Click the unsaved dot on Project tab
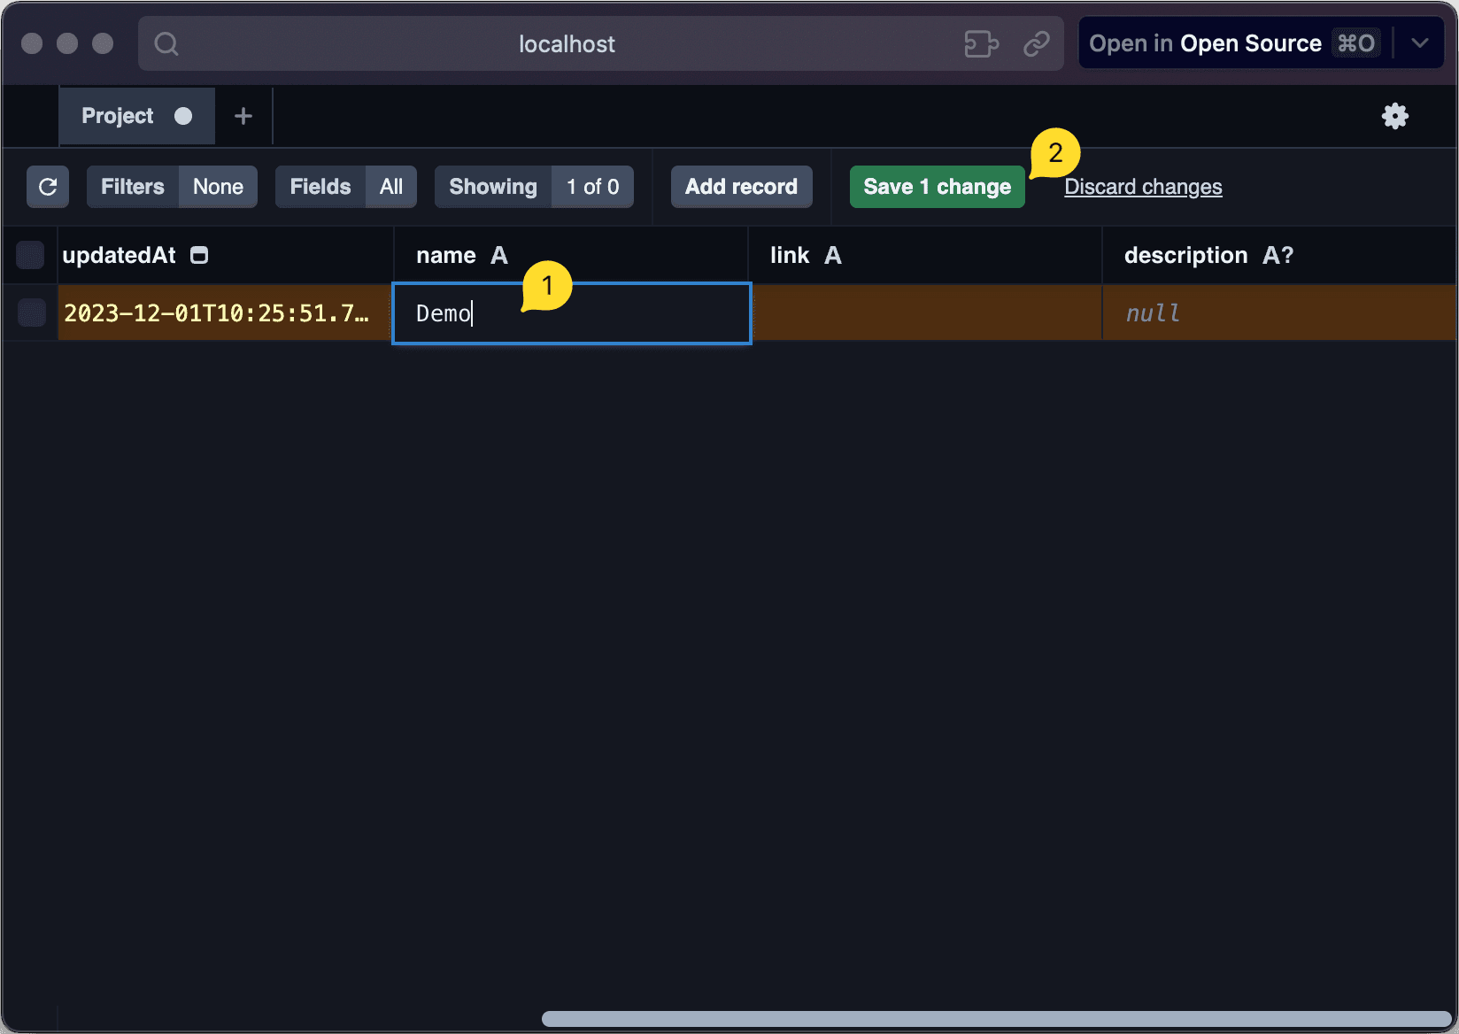The image size is (1459, 1034). tap(183, 116)
